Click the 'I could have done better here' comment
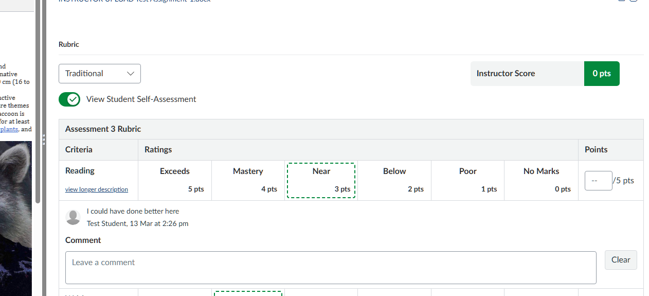The width and height of the screenshot is (649, 296). point(133,211)
